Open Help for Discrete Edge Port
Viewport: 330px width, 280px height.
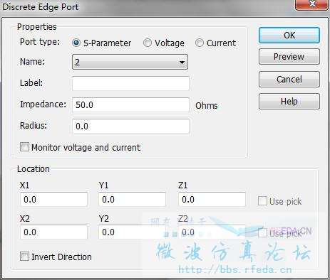pyautogui.click(x=289, y=102)
